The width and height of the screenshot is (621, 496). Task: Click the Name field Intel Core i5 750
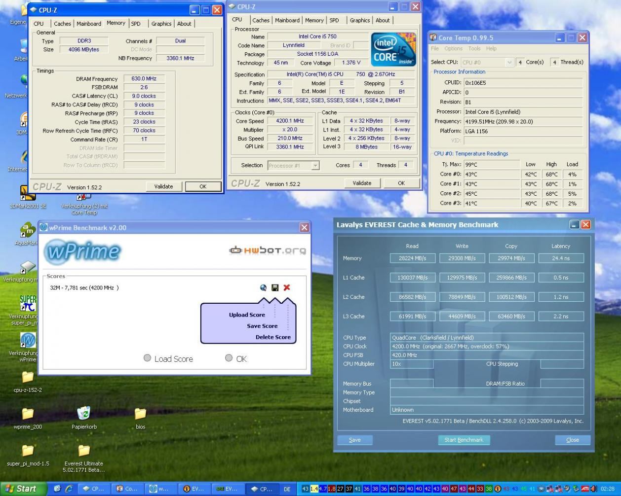pos(318,36)
